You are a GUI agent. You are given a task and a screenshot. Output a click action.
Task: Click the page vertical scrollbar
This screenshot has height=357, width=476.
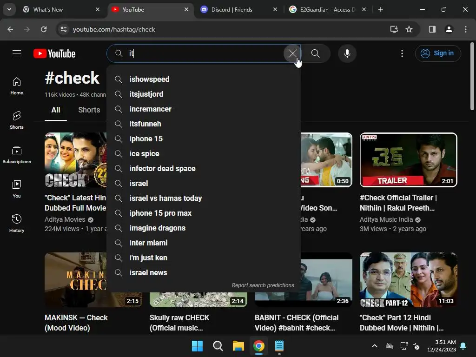tap(472, 77)
